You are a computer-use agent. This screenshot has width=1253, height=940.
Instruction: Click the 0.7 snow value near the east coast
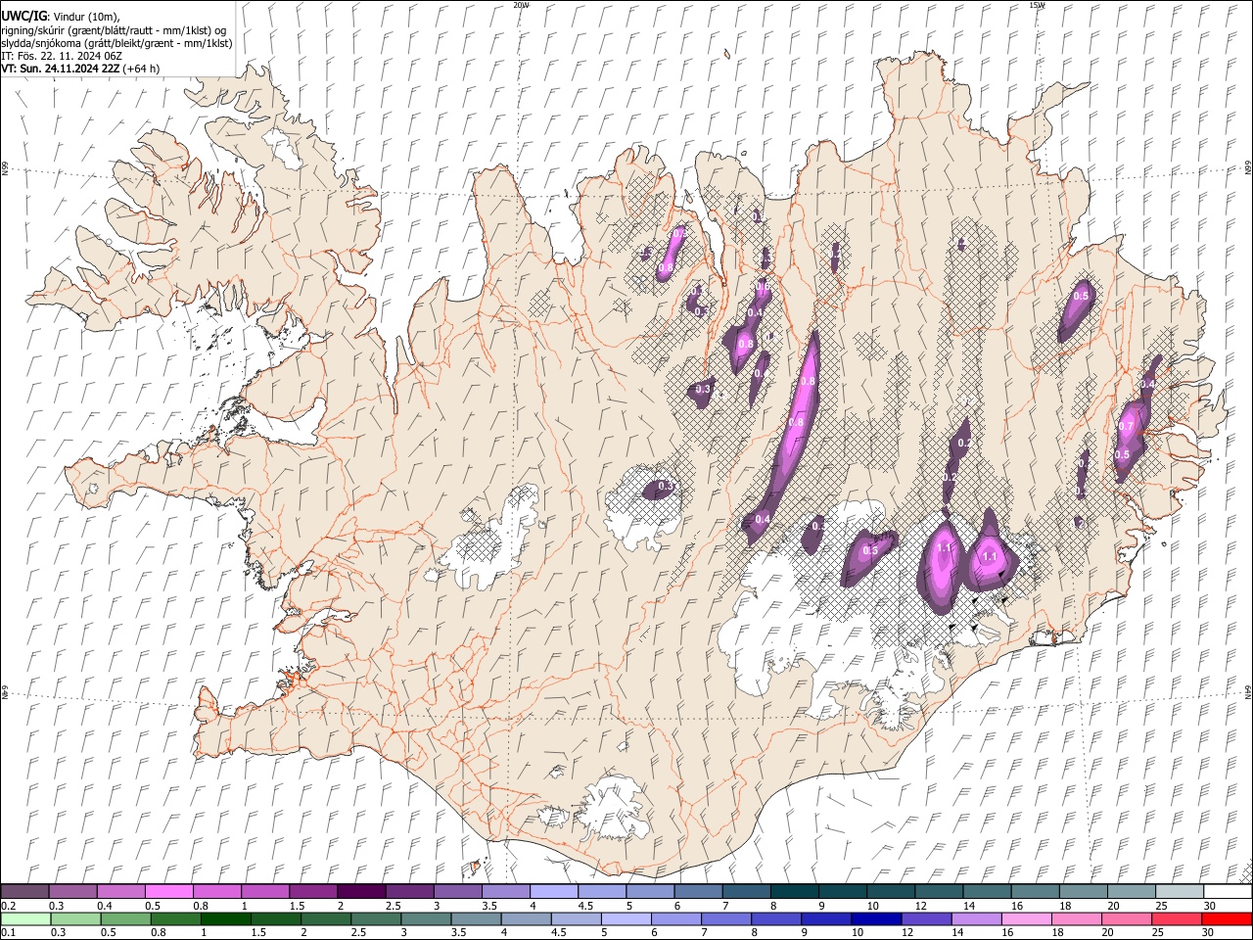point(1126,427)
